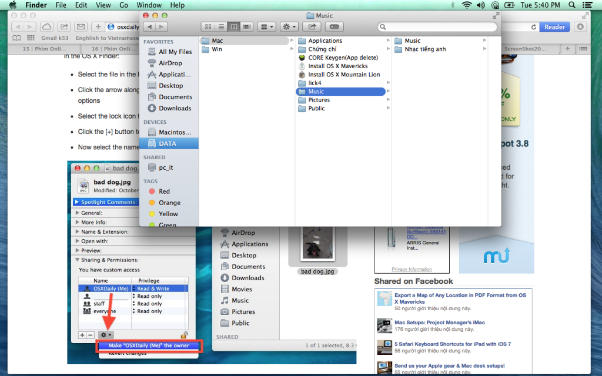The image size is (602, 376).
Task: Expand the Chứng chỉ folder arrow
Action: pos(388,49)
